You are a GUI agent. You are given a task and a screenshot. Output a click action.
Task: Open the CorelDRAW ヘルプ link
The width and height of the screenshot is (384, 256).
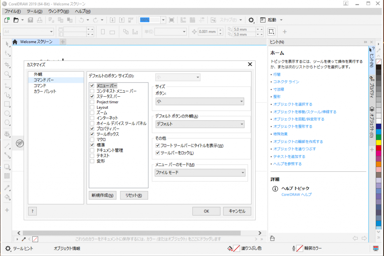tap(296, 195)
